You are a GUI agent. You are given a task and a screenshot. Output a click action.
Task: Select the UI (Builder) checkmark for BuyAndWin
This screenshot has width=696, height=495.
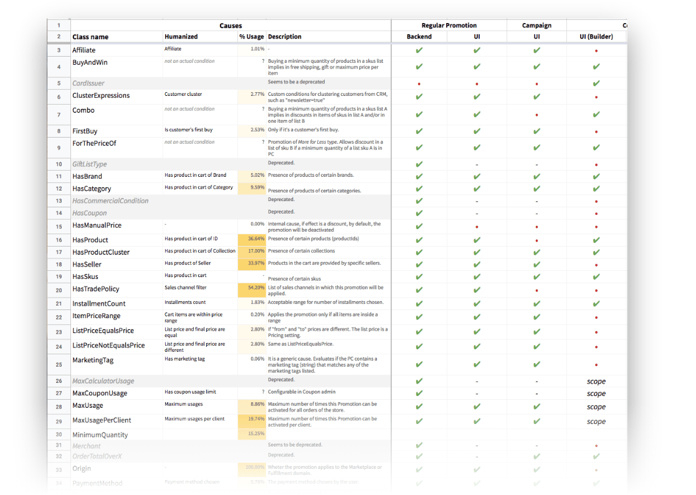pos(596,67)
